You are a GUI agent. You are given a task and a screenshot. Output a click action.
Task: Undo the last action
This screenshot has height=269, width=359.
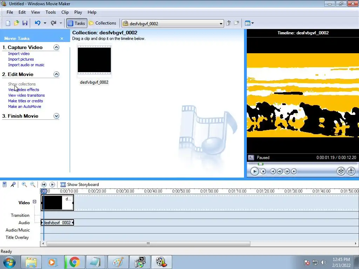tap(38, 23)
